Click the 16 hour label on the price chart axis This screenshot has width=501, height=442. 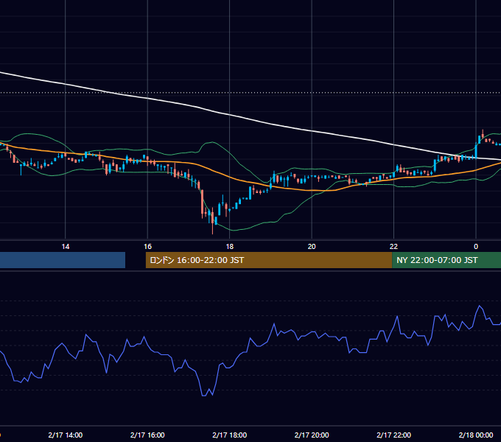point(147,247)
